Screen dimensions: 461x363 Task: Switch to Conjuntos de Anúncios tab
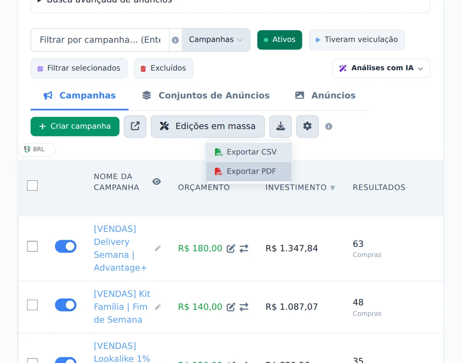pyautogui.click(x=206, y=96)
